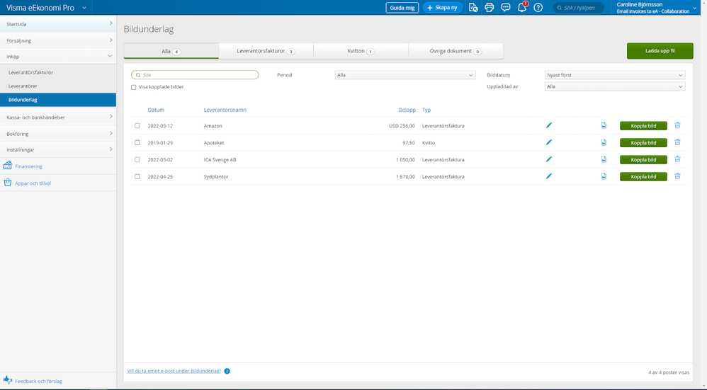Tick the checkbox for the Amazon row
Viewport: 707px width, 390px height.
pos(137,126)
